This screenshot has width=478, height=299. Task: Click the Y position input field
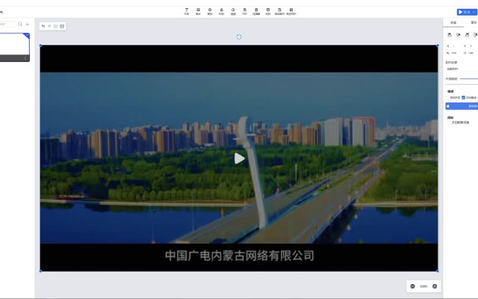[473, 46]
